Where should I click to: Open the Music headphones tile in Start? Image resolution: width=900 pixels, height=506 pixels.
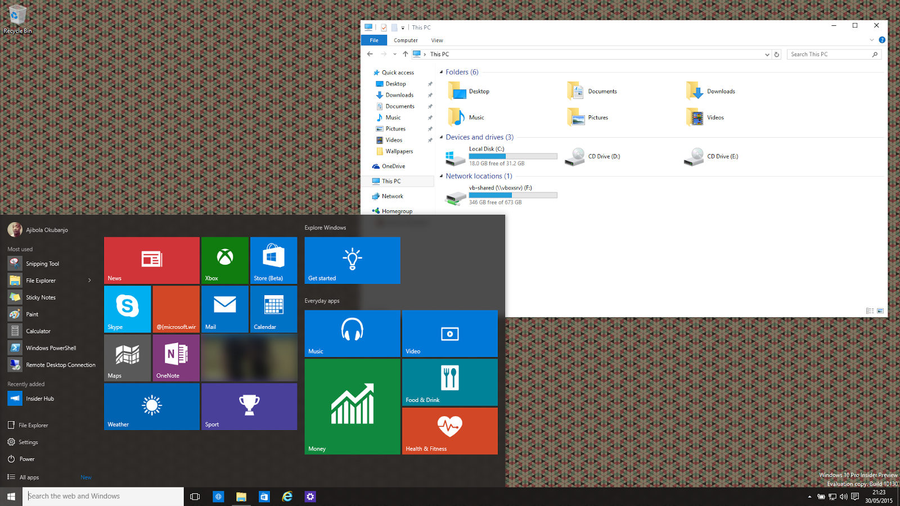[x=353, y=333]
